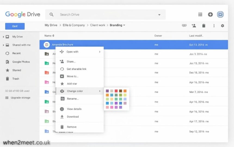Choose Rename... from the context menu

pos(79,99)
